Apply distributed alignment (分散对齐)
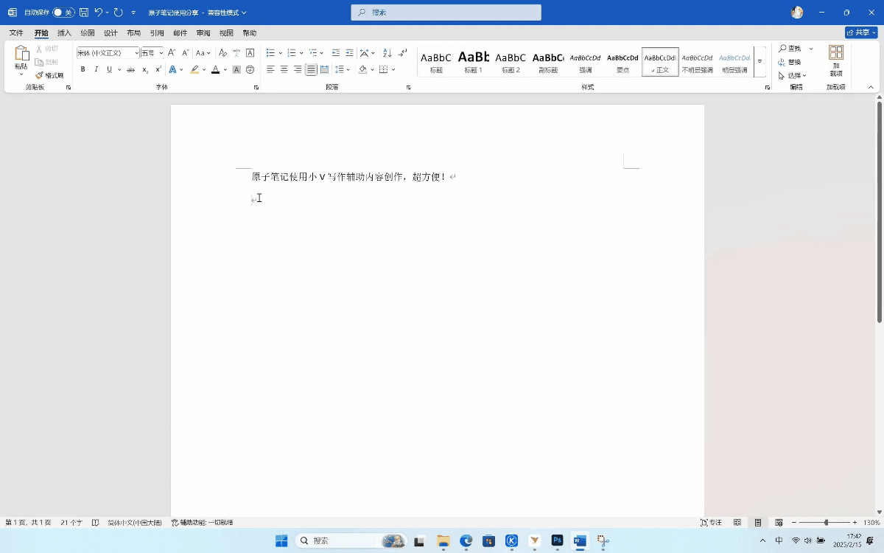The image size is (884, 553). pos(324,69)
